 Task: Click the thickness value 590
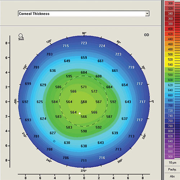coord(84,131)
